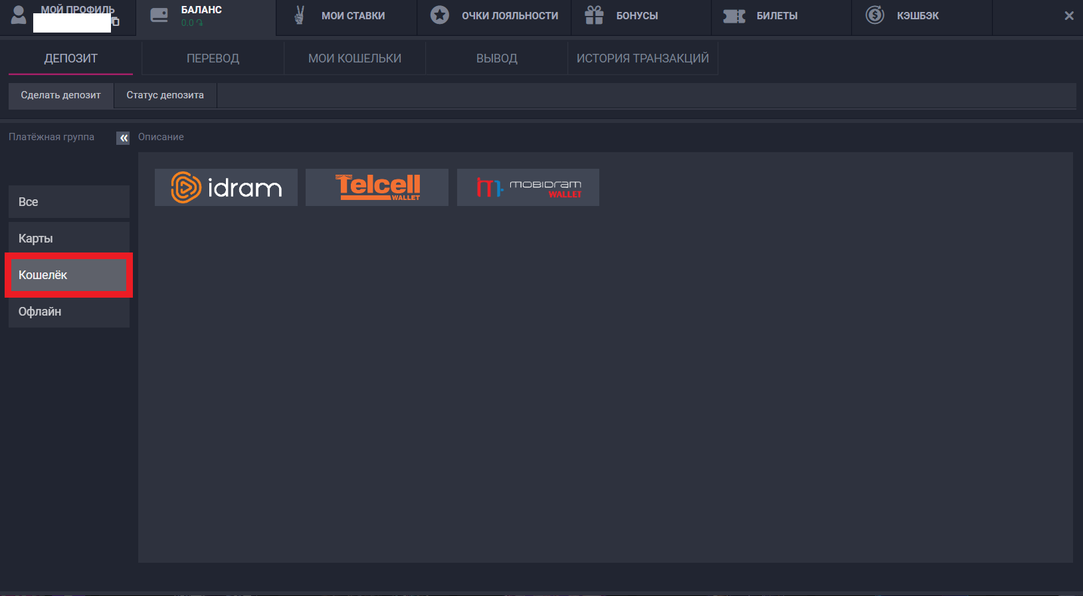The height and width of the screenshot is (596, 1083).
Task: Select Статус депозита sub-tab
Action: coord(165,95)
